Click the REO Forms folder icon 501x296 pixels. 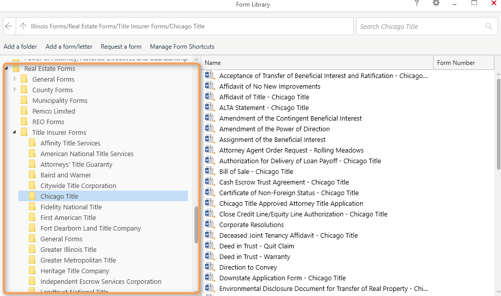(24, 122)
